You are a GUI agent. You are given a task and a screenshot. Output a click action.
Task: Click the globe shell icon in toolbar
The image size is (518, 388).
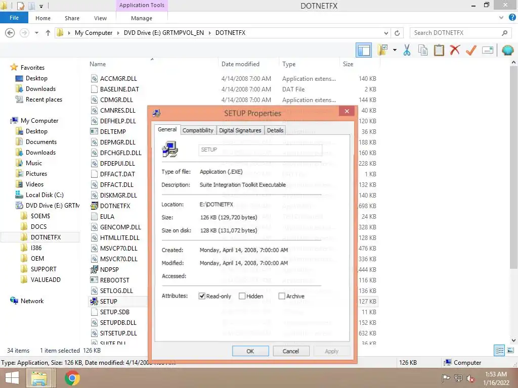(507, 50)
